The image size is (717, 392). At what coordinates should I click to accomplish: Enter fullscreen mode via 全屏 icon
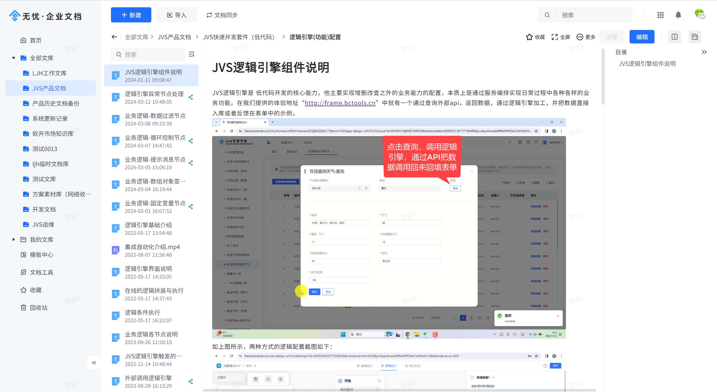pyautogui.click(x=554, y=37)
